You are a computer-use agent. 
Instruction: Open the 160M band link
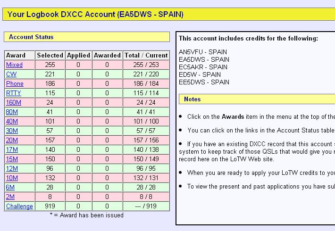coord(14,102)
